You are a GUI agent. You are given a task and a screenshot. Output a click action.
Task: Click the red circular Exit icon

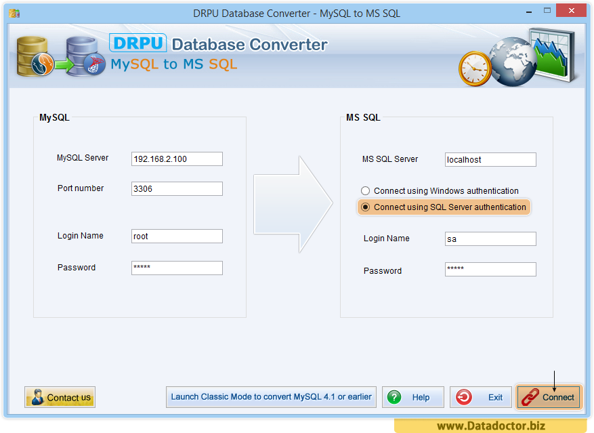tap(464, 397)
